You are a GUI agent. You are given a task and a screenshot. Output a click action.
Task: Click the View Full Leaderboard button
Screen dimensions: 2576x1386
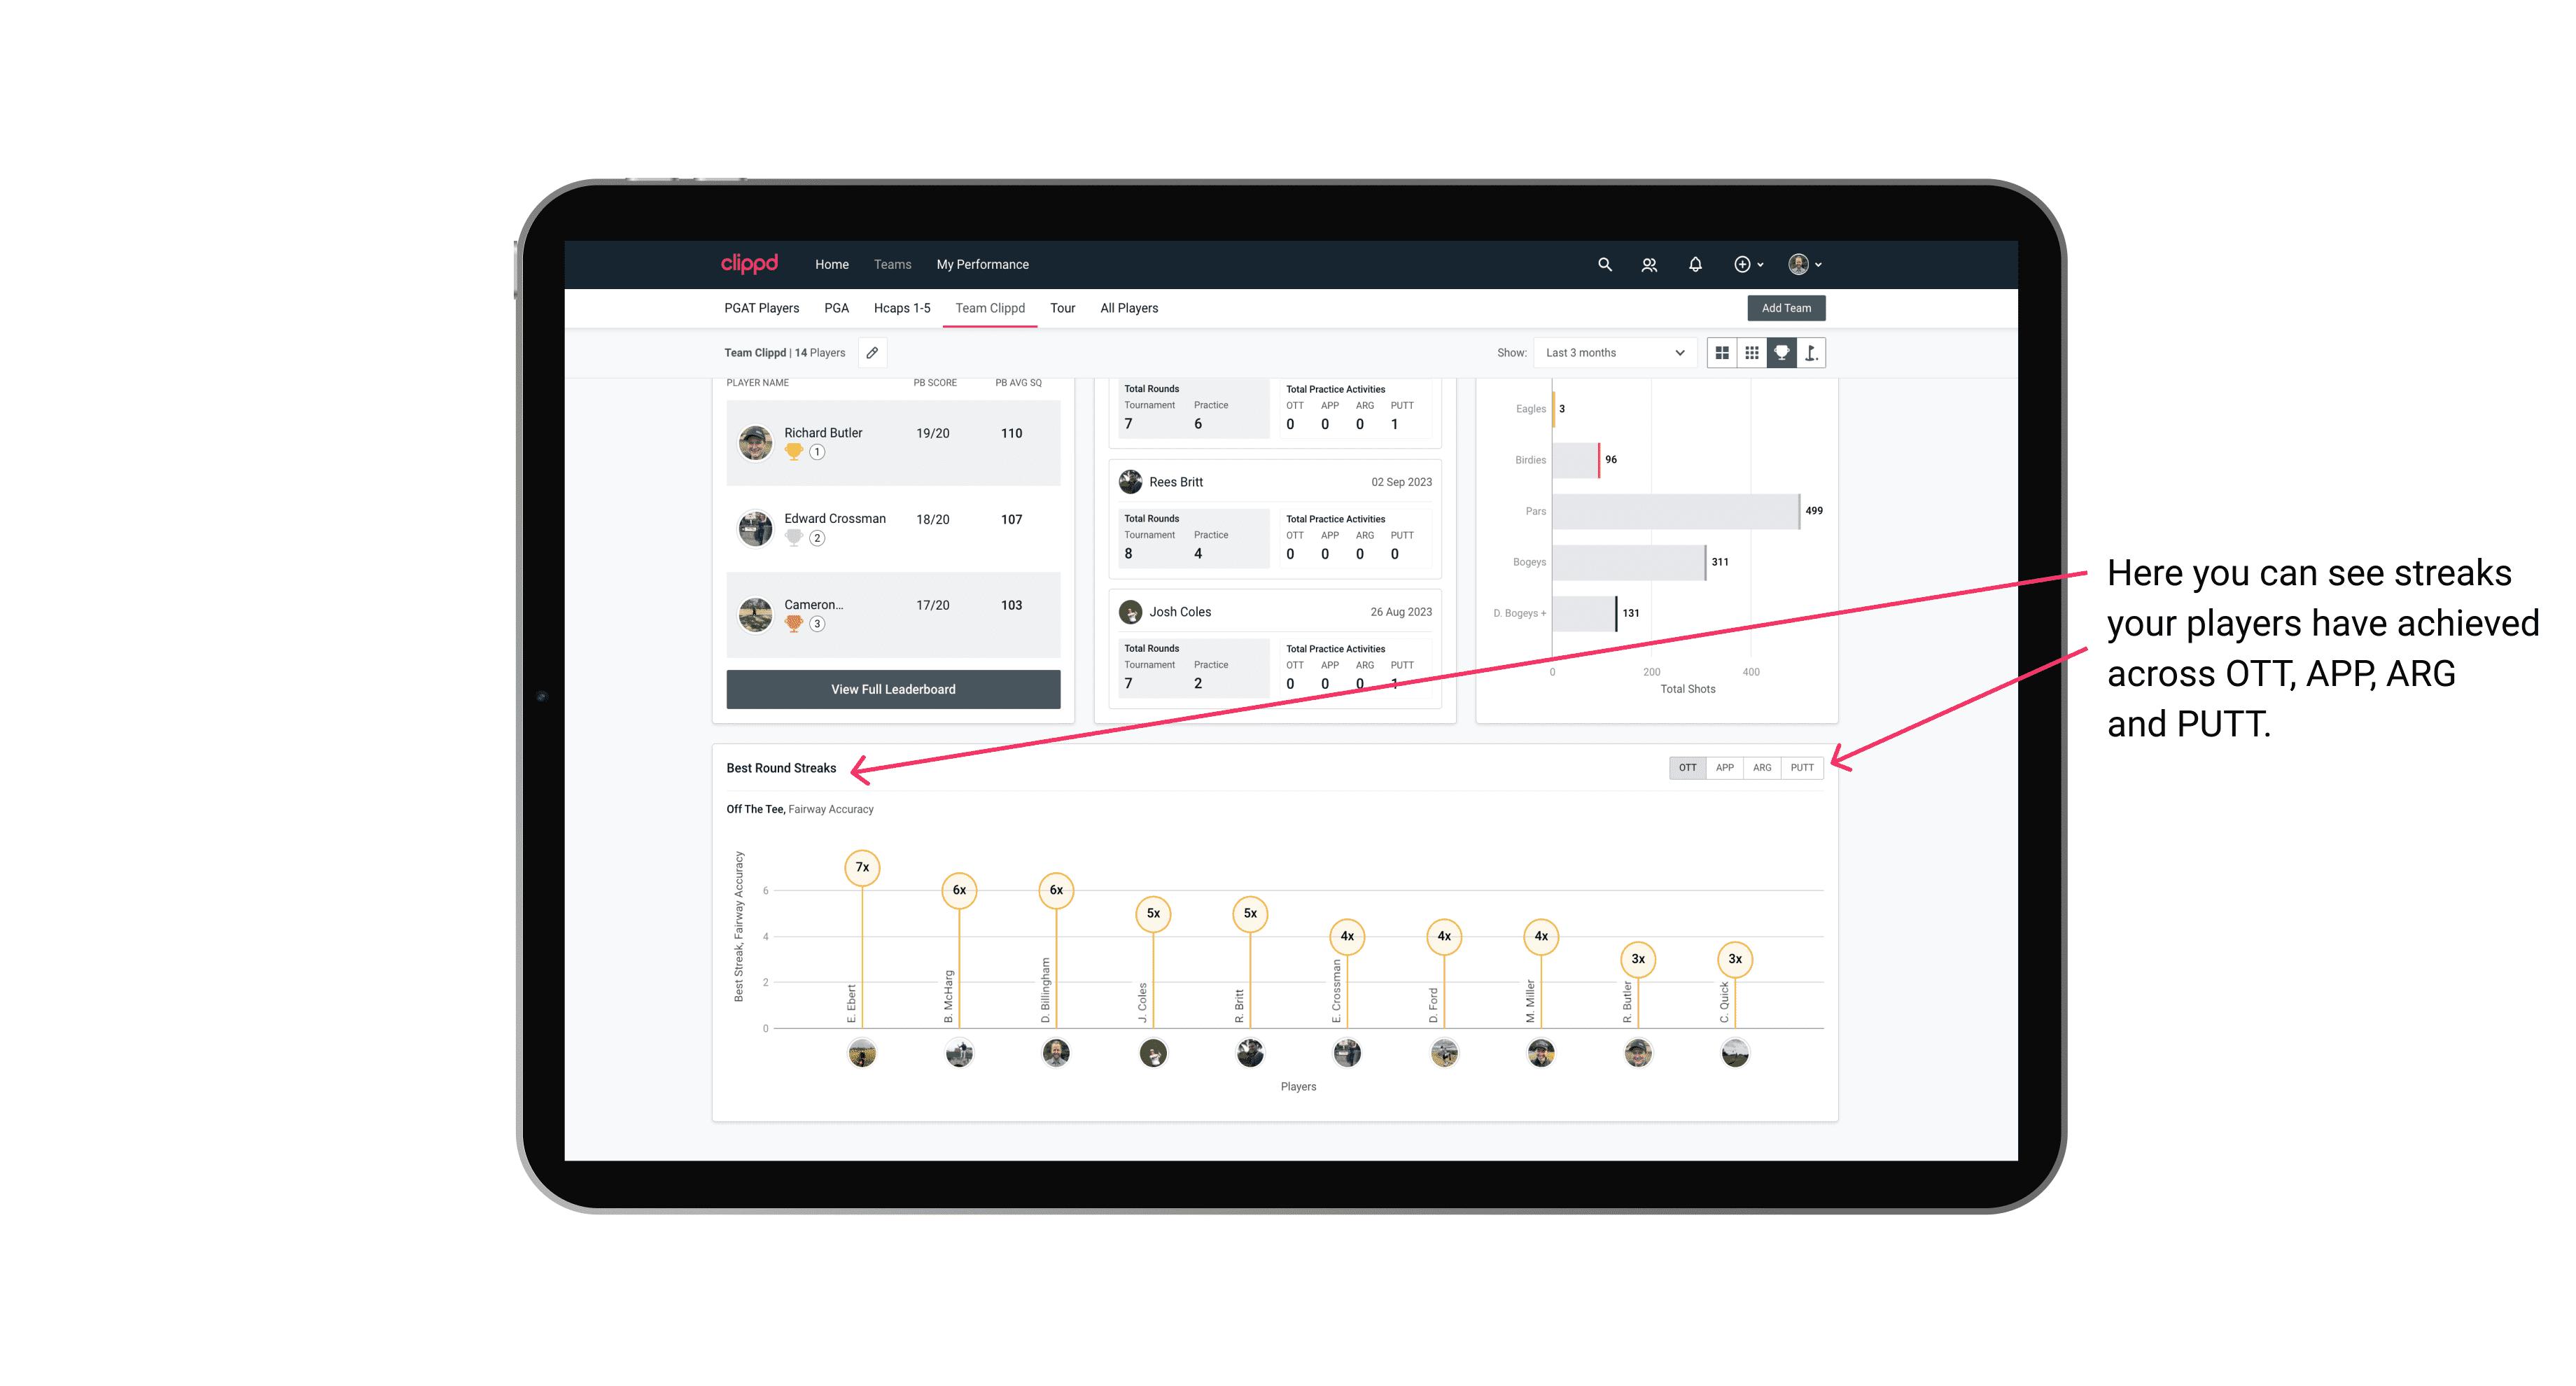coord(894,688)
